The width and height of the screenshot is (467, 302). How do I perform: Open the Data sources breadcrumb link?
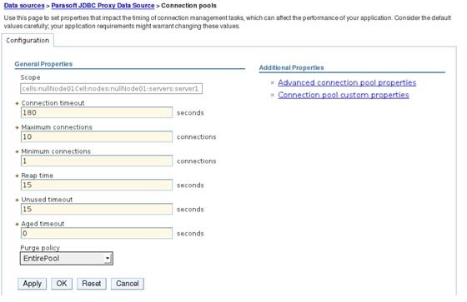click(24, 6)
